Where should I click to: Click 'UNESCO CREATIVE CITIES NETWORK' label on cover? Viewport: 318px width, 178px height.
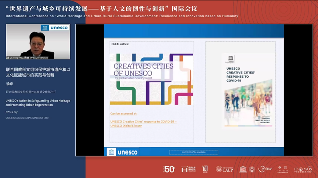pos(262,120)
